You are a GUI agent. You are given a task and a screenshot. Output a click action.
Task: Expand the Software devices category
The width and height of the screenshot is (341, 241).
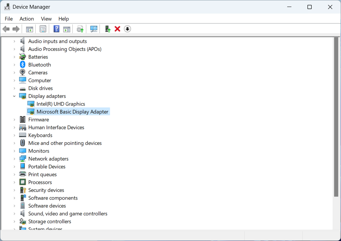(x=14, y=206)
